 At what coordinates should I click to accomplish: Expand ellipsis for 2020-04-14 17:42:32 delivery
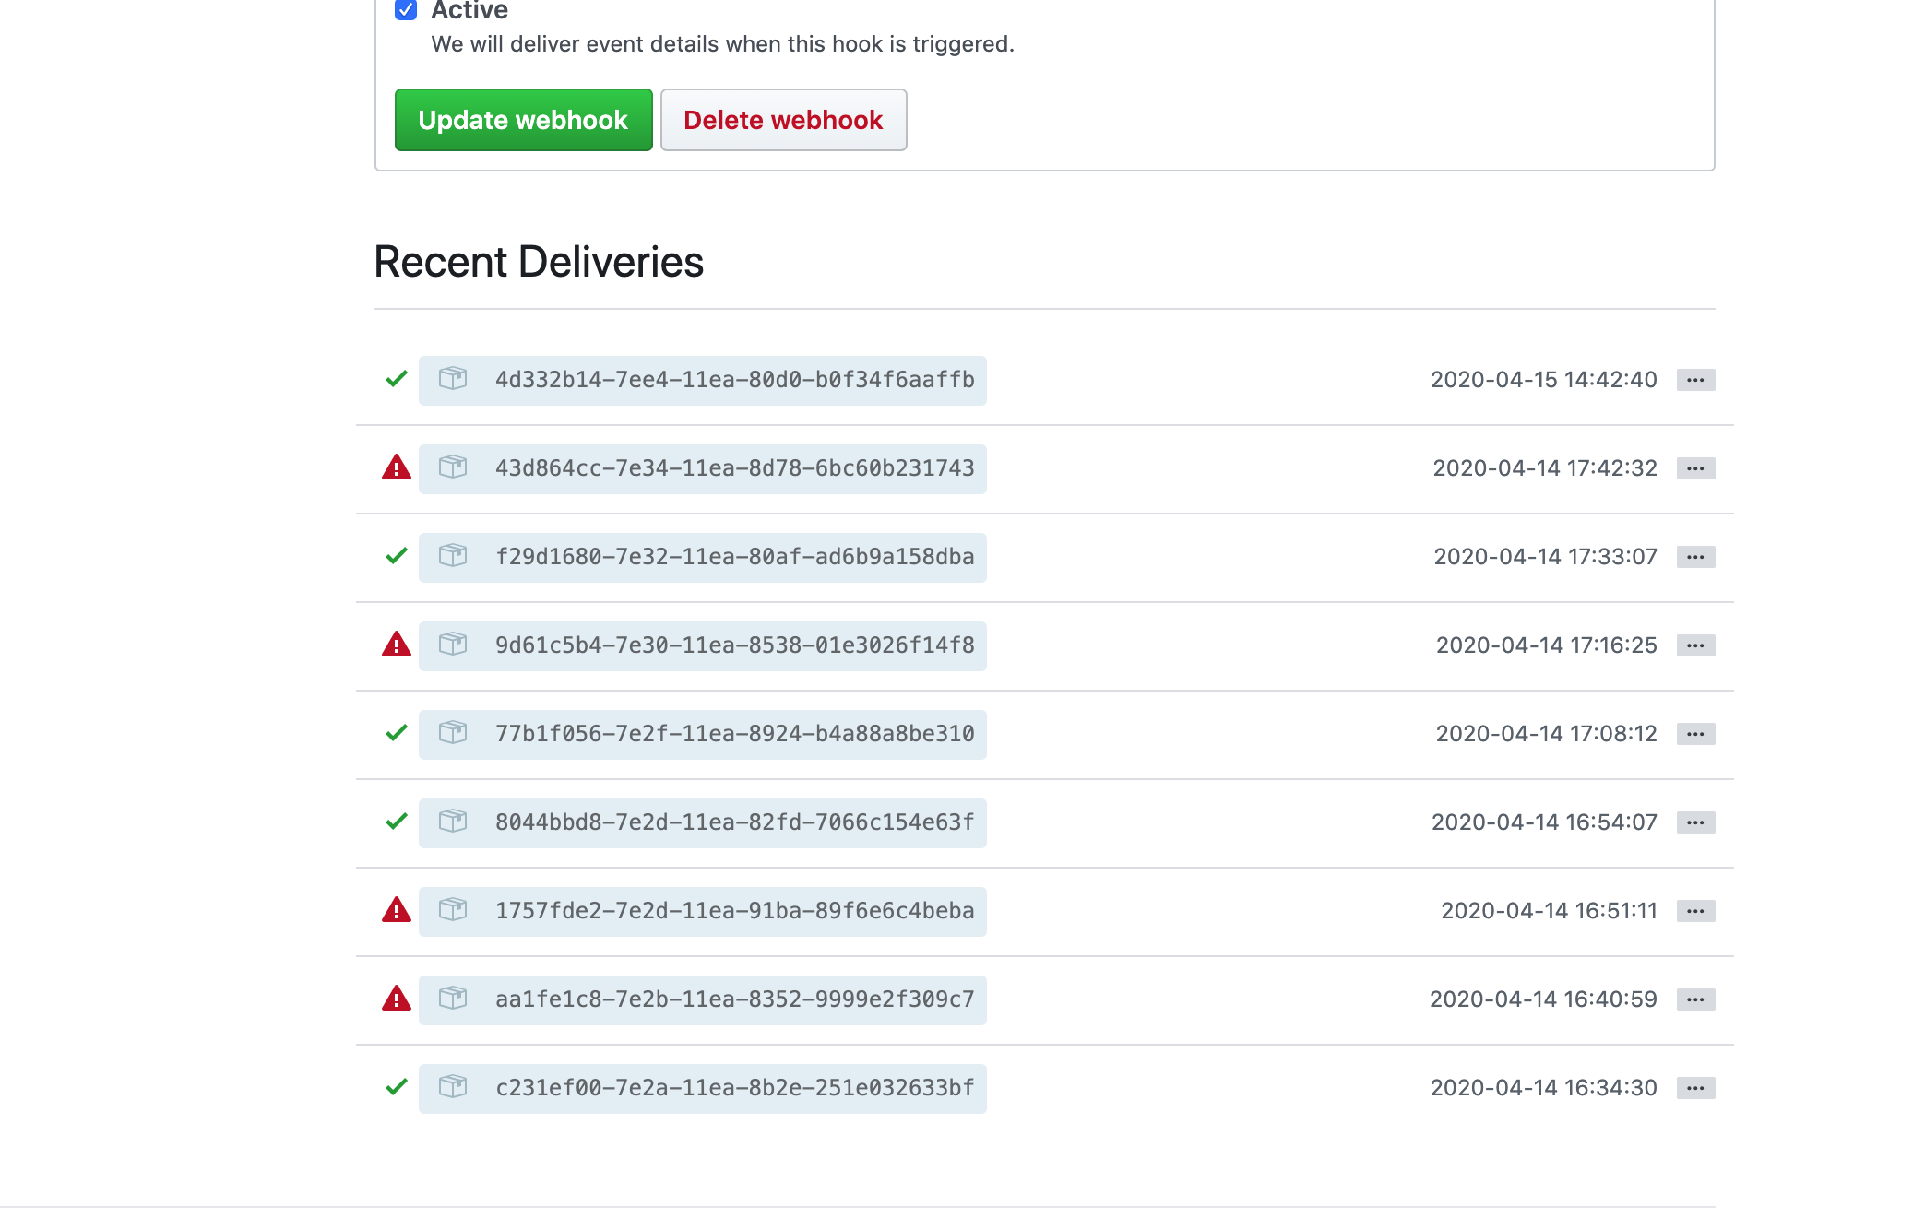[1695, 468]
